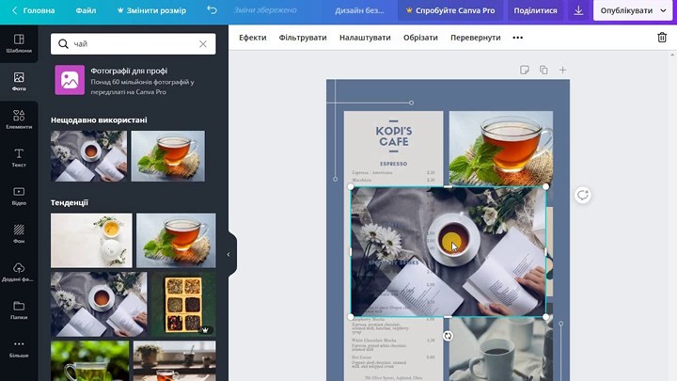Click the duplicate page icon above canvas
The image size is (677, 381).
tap(543, 70)
